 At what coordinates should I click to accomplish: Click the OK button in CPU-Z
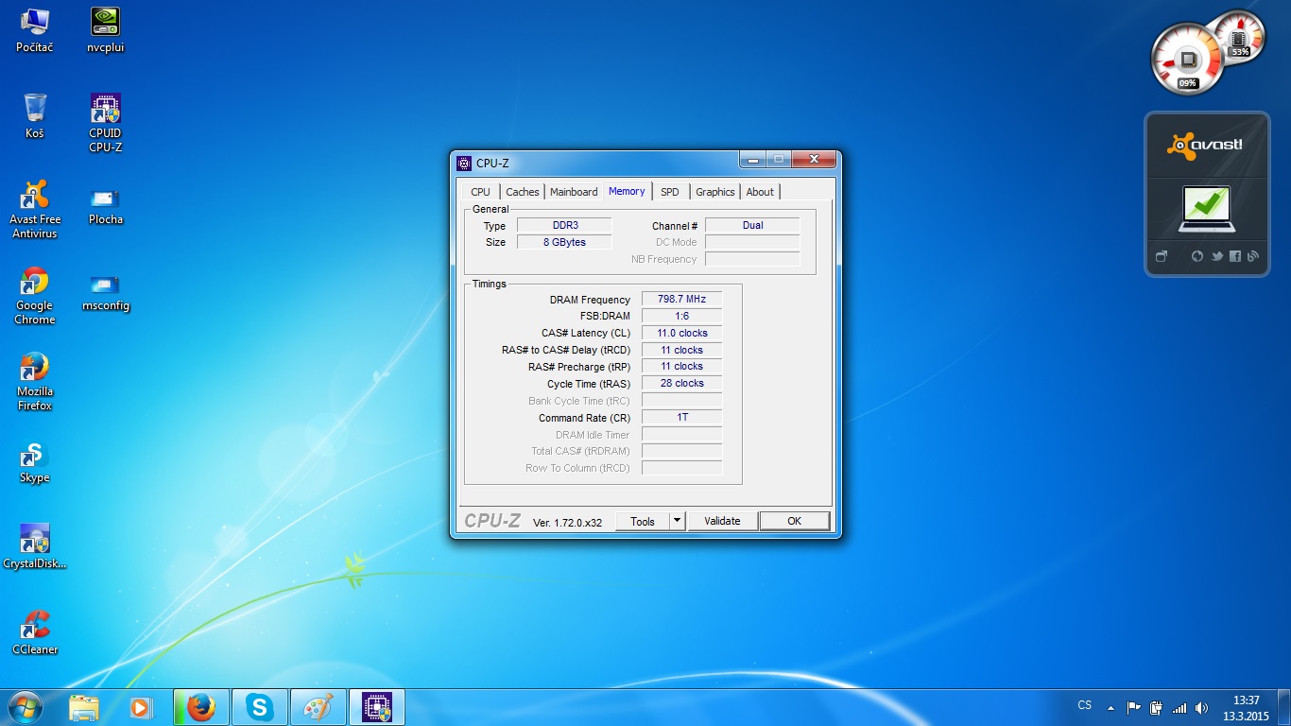point(794,521)
